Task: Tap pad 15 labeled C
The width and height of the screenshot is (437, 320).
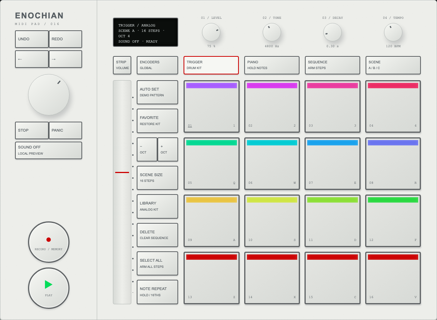Action: pos(333,278)
